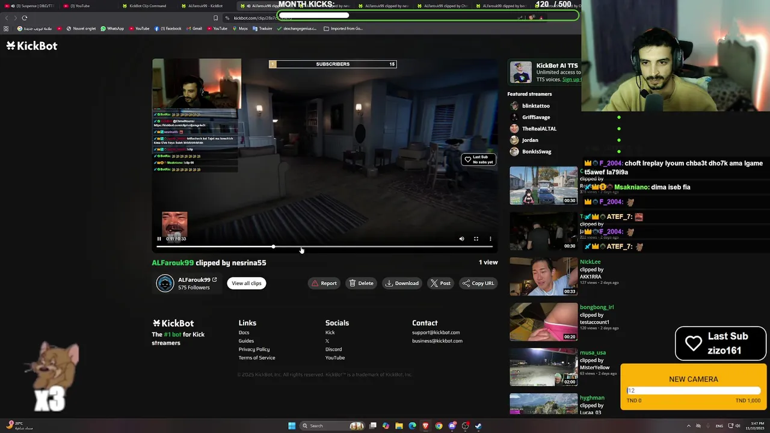Open Brave browser from taskbar

[x=425, y=426]
